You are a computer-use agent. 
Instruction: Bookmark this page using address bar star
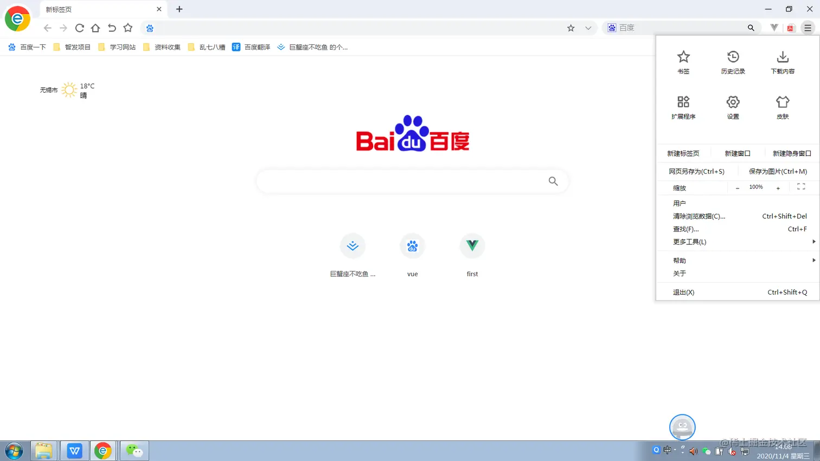[x=571, y=28]
